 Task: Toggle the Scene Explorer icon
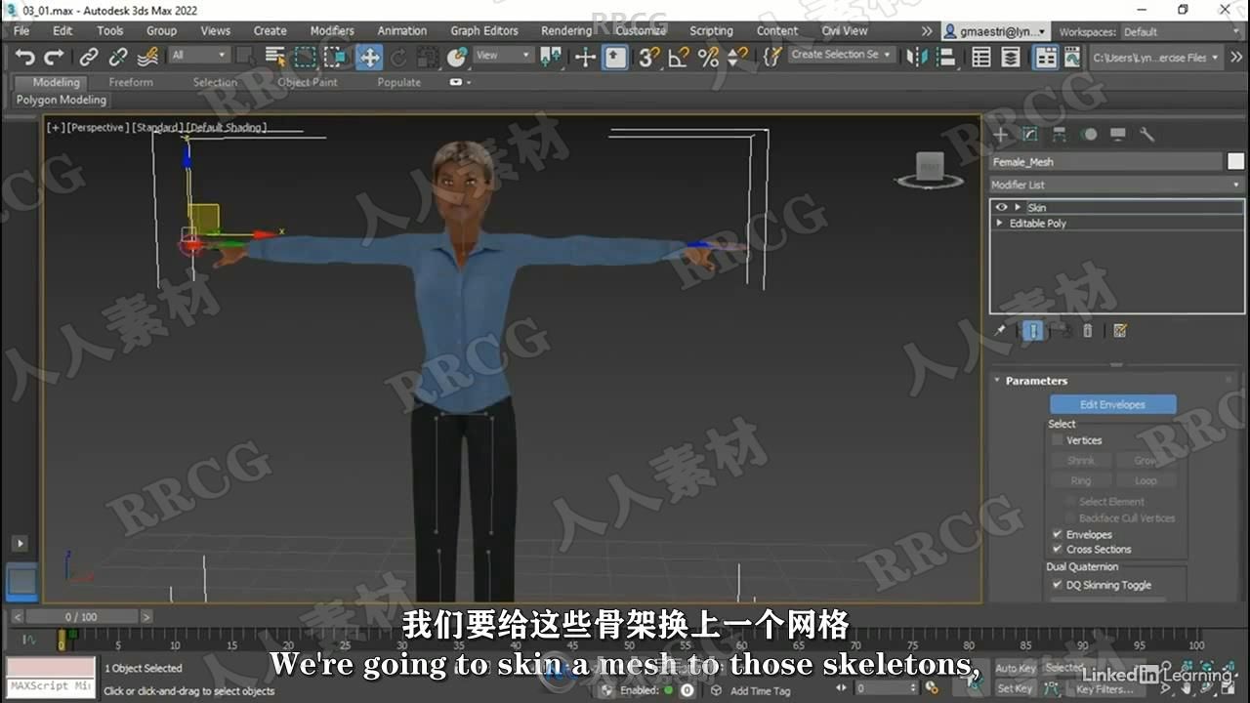(981, 57)
